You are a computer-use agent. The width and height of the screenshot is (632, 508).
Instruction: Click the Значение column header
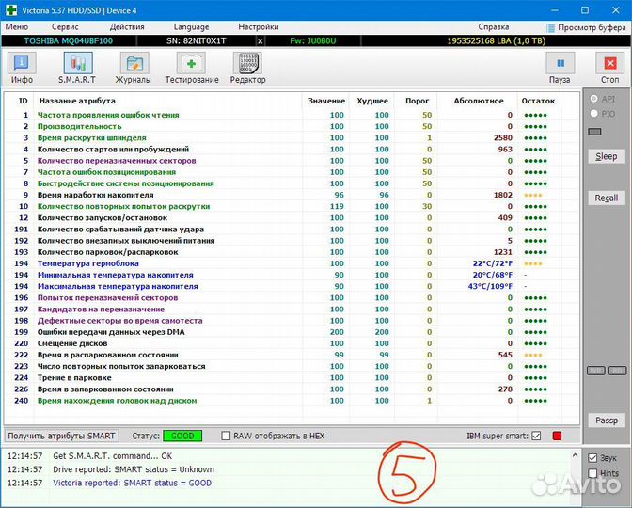[324, 101]
